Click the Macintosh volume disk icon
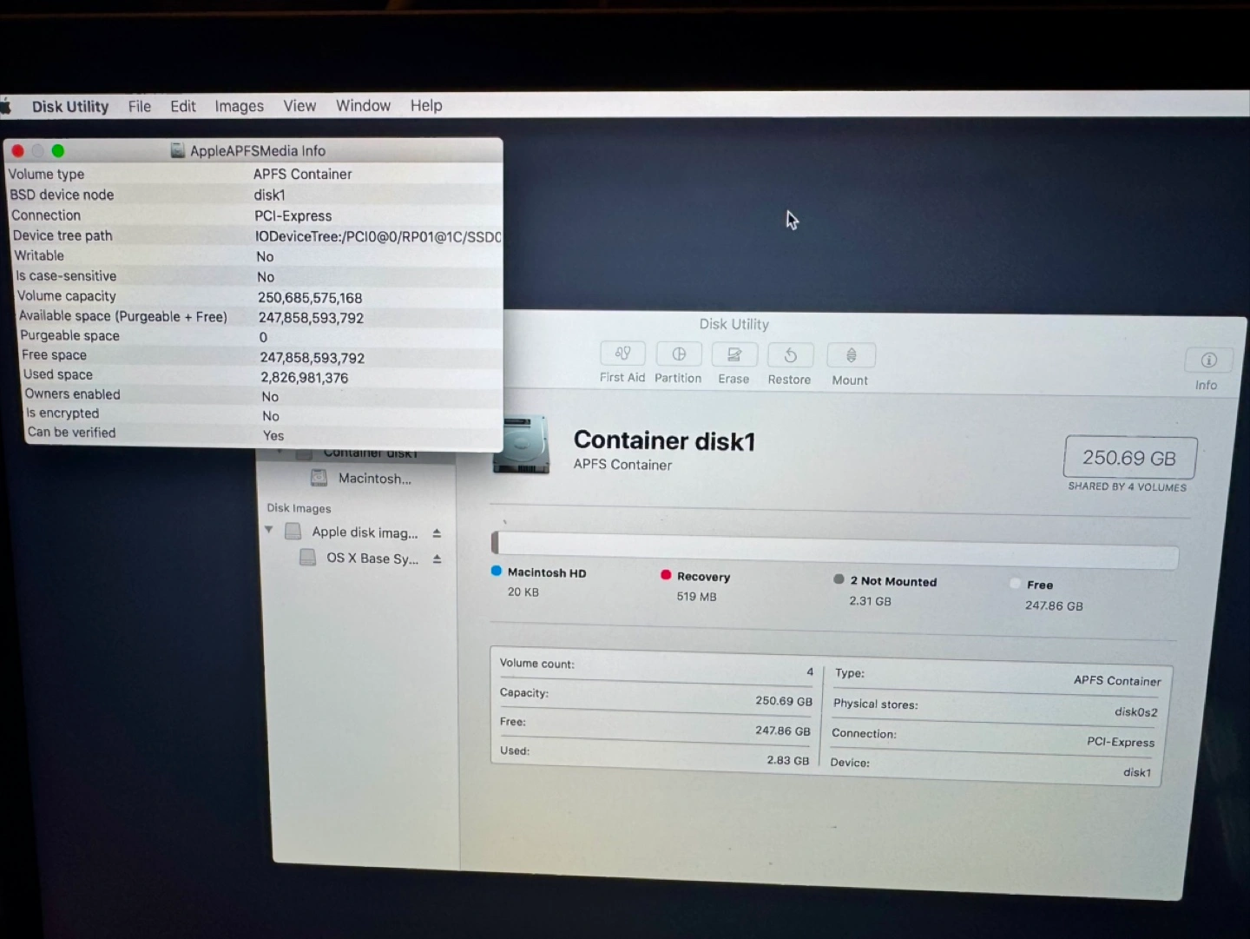Screen dimensions: 1250x939 [319, 478]
